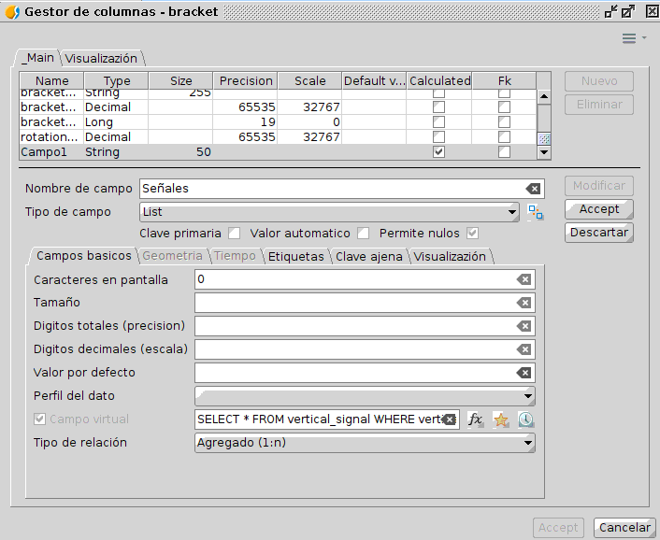Screen dimensions: 660x540
Task: Clear the Valor por defecto field
Action: point(524,373)
